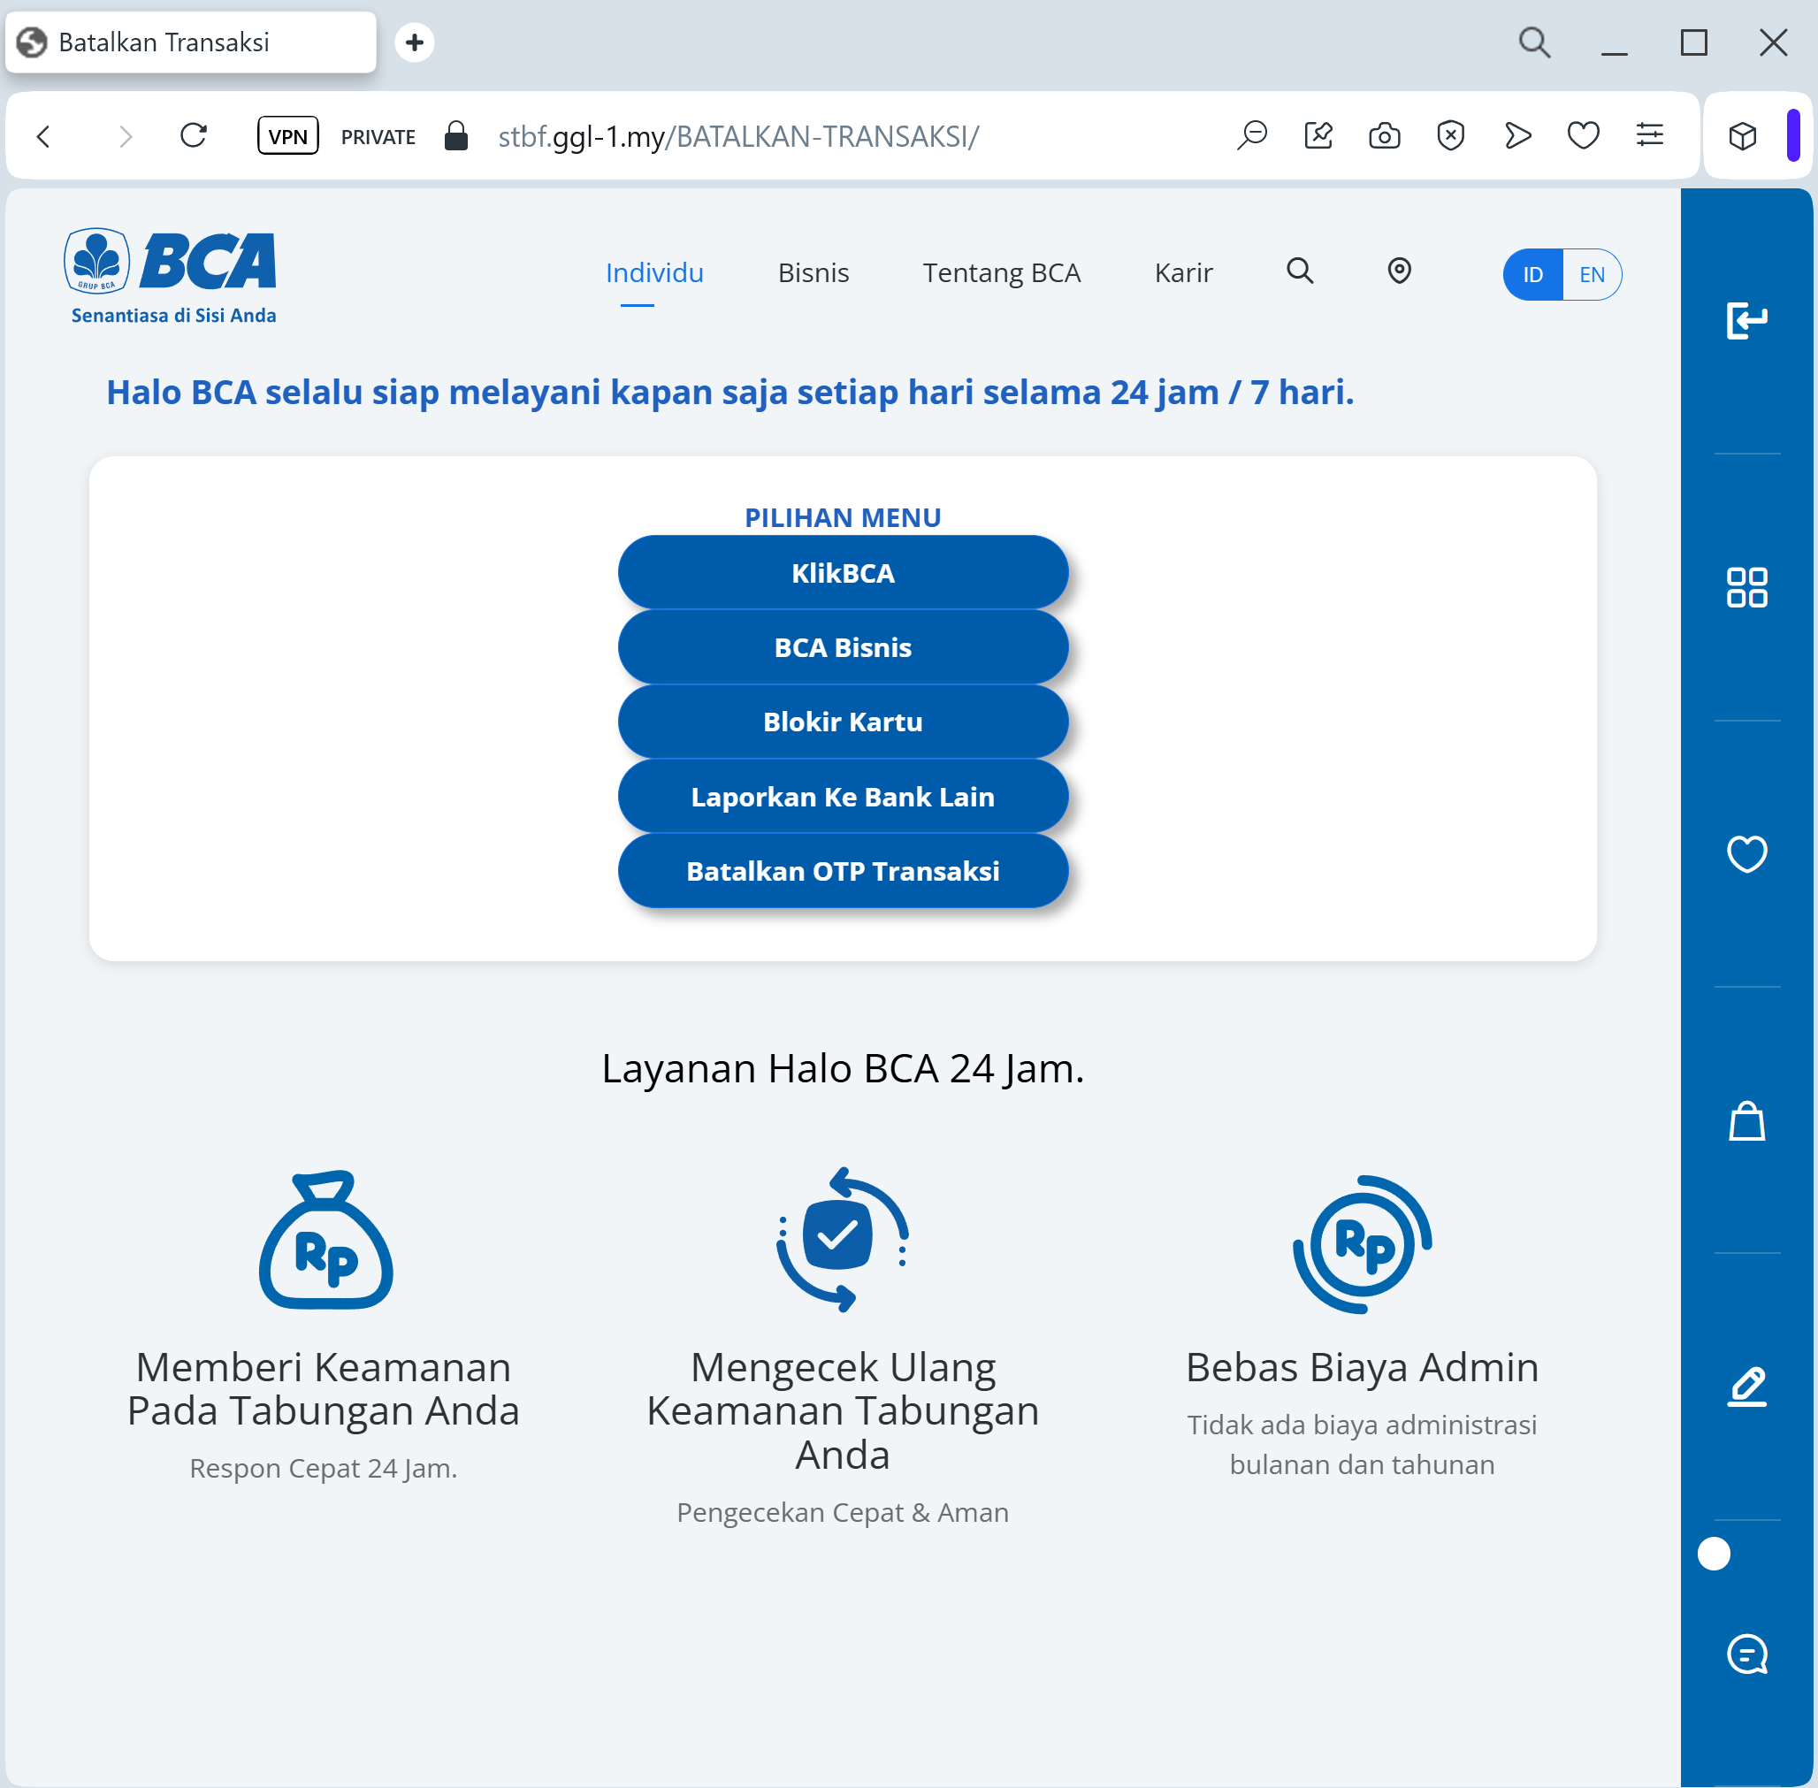The width and height of the screenshot is (1818, 1788).
Task: Open the Bisnis menu
Action: [814, 273]
